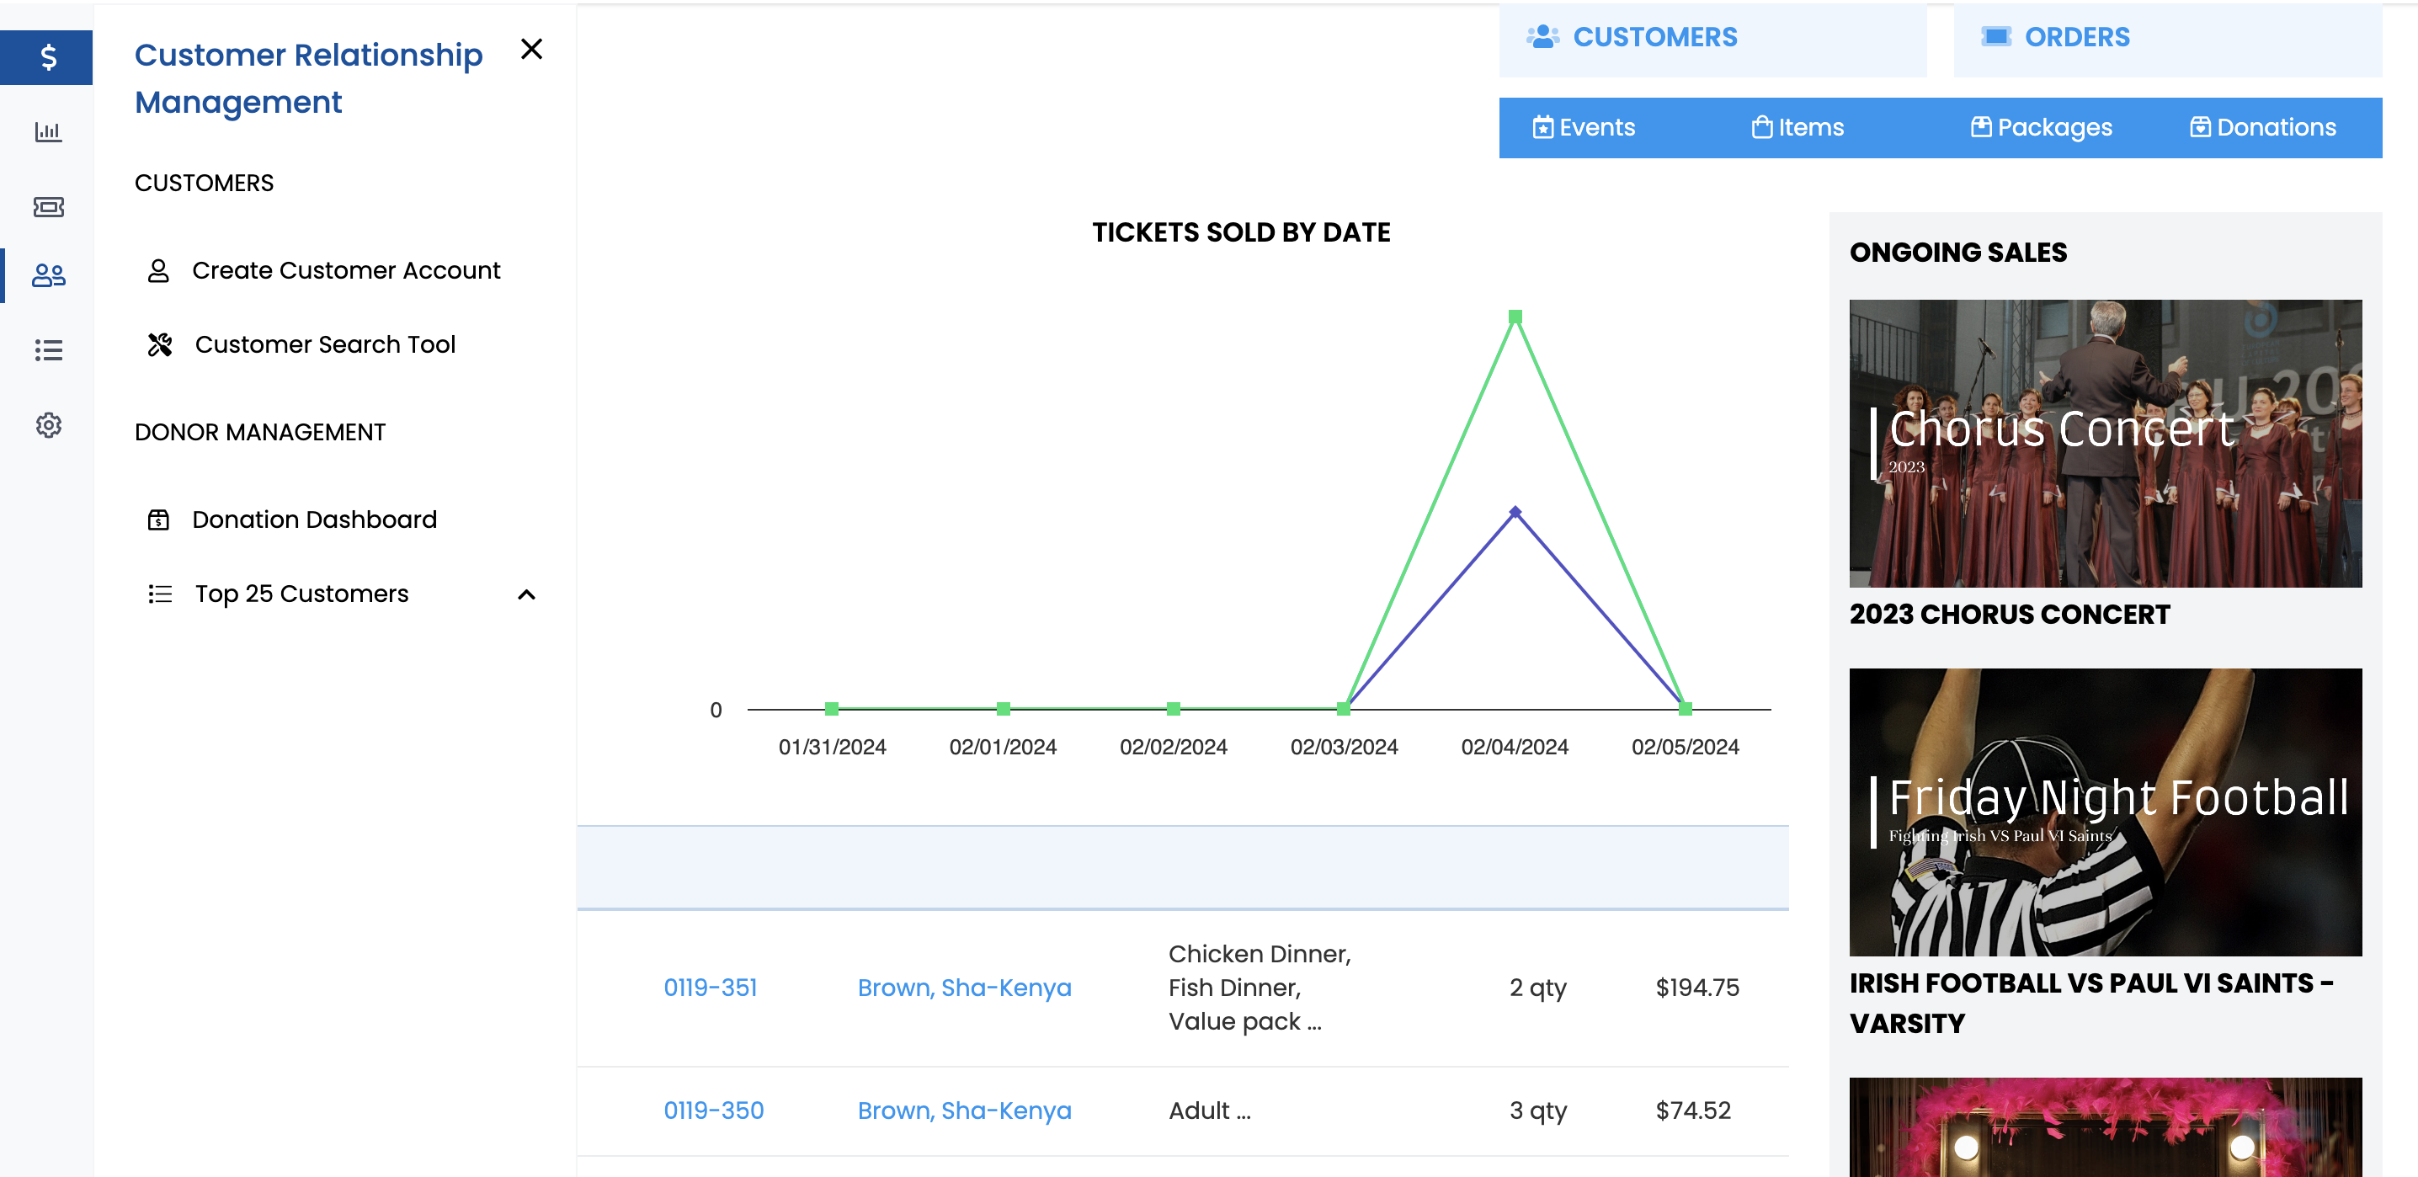Open IRISH FOOTBALL VS PAUL VI SAINTS title
2418x1177 pixels.
click(2091, 1003)
